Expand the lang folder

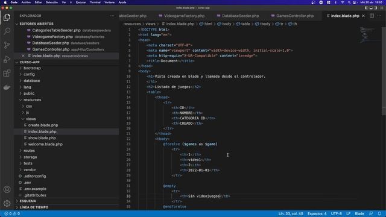pyautogui.click(x=27, y=87)
